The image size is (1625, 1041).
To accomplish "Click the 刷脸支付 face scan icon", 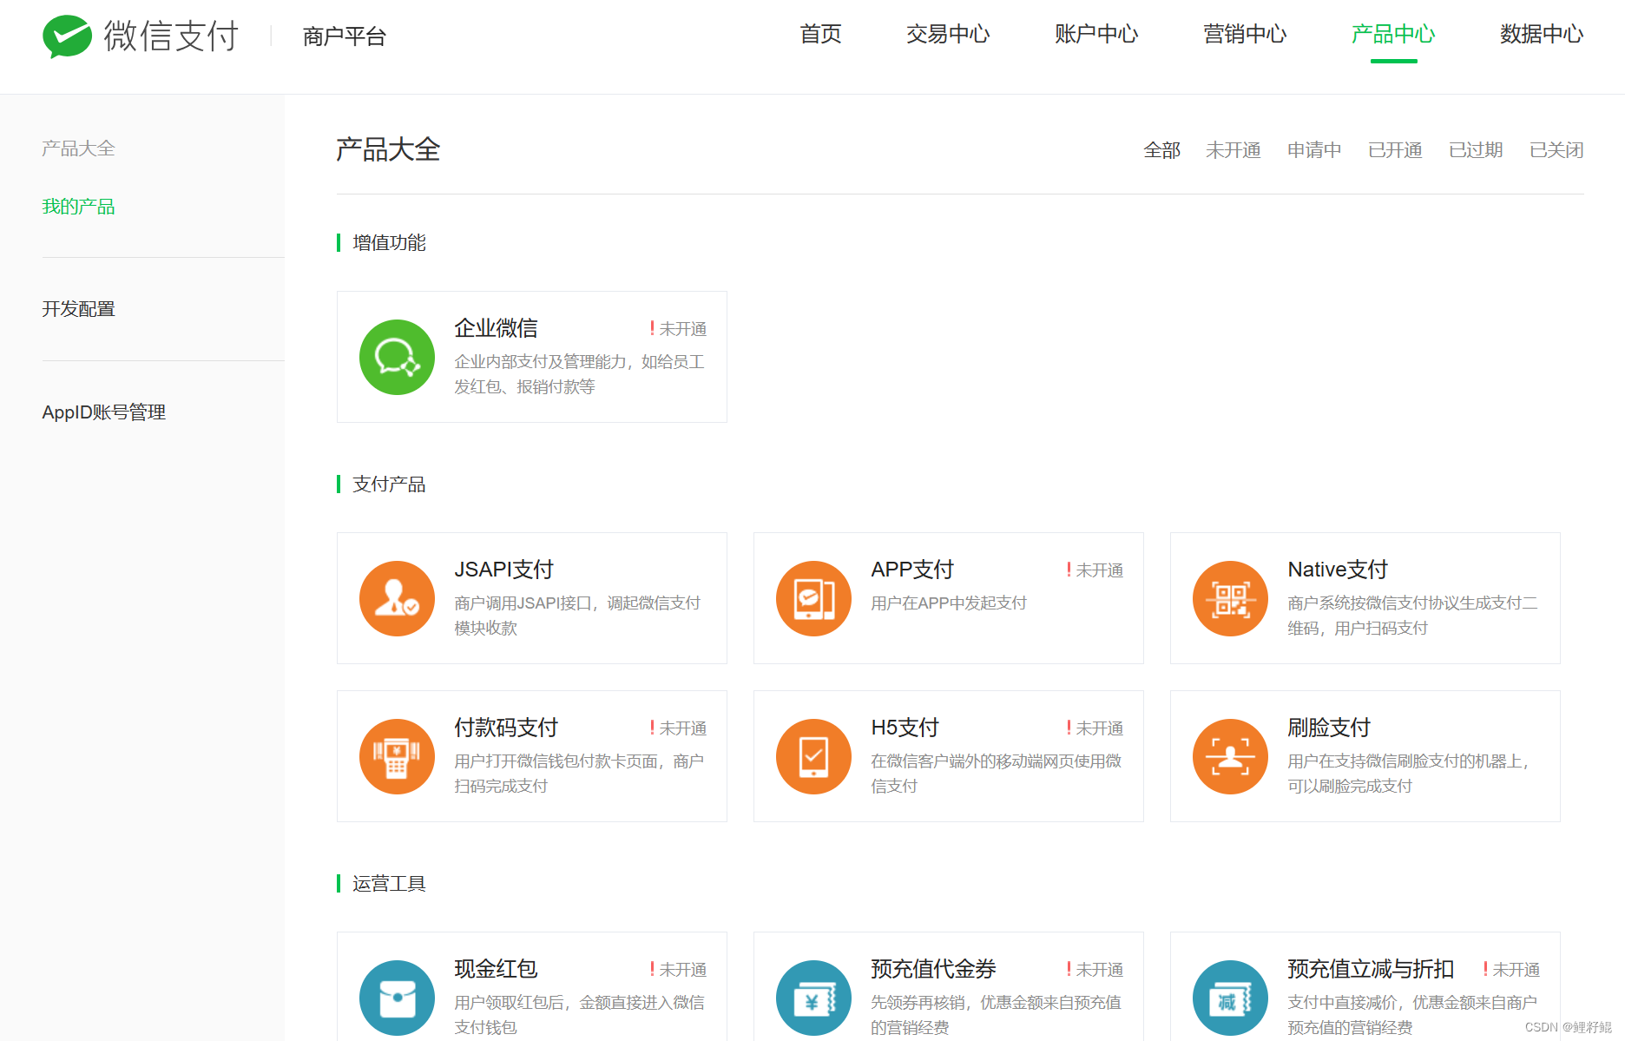I will [x=1230, y=756].
